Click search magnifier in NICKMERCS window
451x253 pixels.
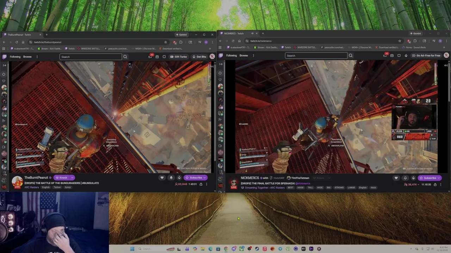pos(351,56)
